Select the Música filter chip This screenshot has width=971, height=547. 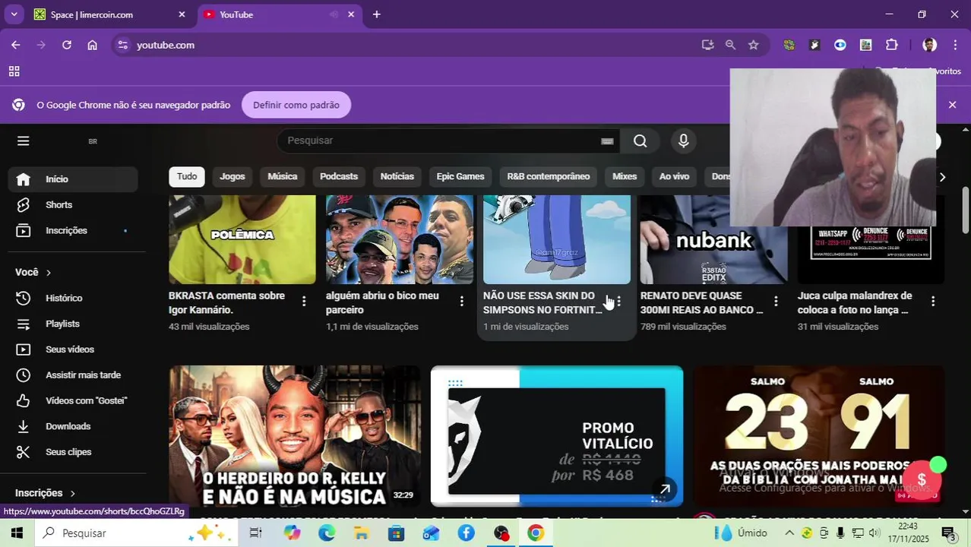pos(283,176)
